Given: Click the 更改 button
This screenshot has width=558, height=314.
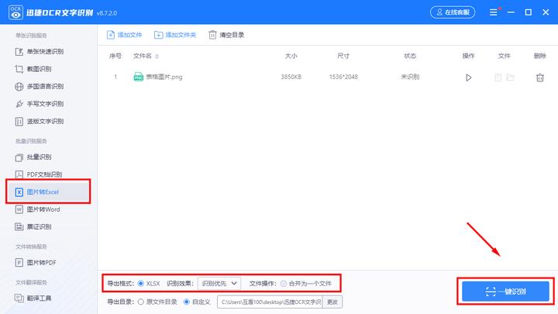Looking at the screenshot, I should [x=332, y=302].
